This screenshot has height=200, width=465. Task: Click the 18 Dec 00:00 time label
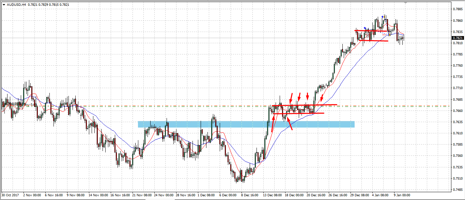pos(295,195)
